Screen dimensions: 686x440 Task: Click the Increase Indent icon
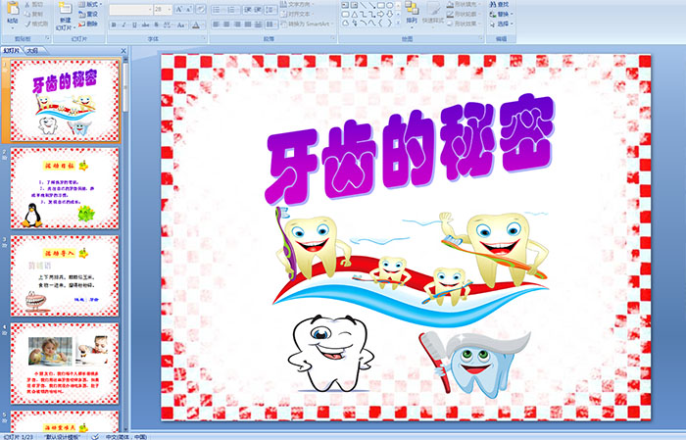pyautogui.click(x=258, y=10)
